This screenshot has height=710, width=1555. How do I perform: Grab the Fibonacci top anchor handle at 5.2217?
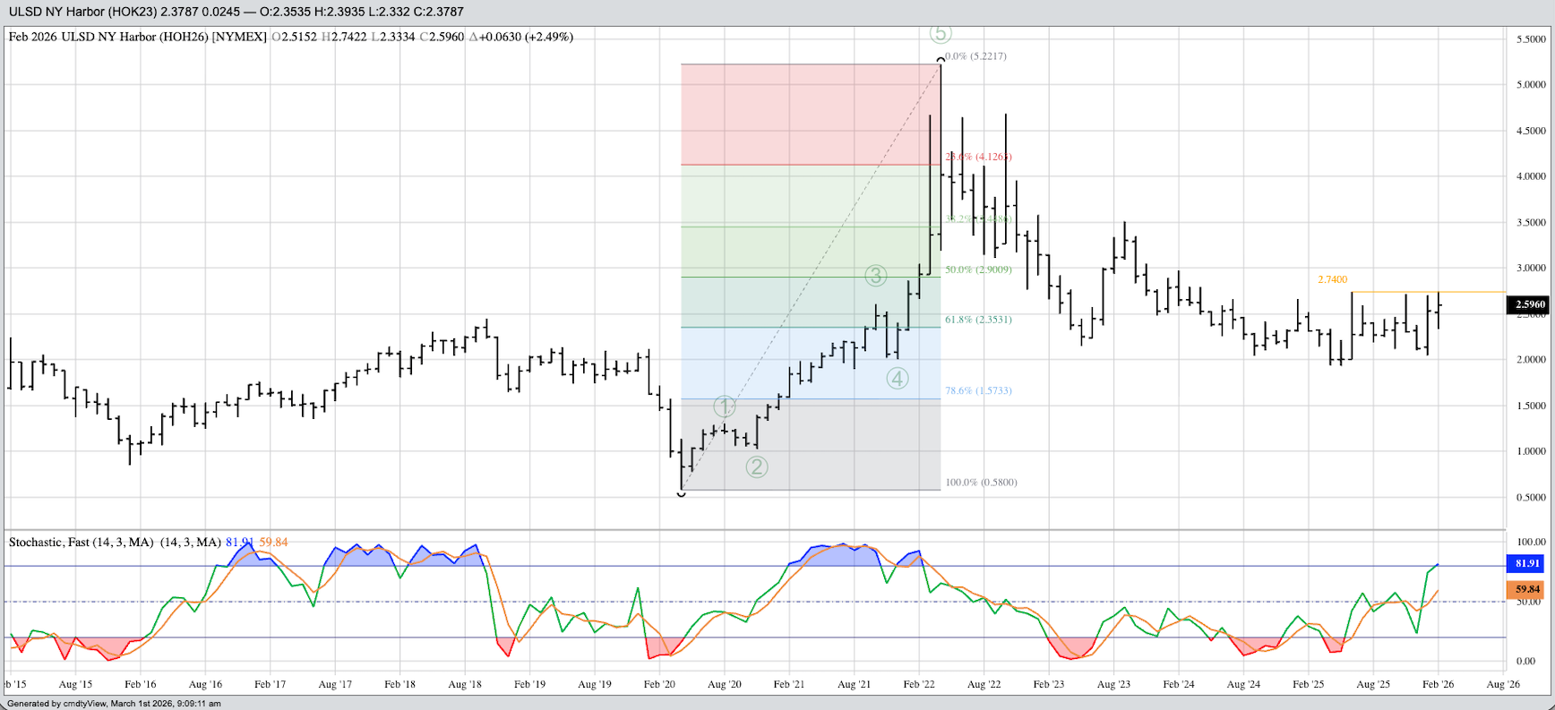click(x=941, y=60)
